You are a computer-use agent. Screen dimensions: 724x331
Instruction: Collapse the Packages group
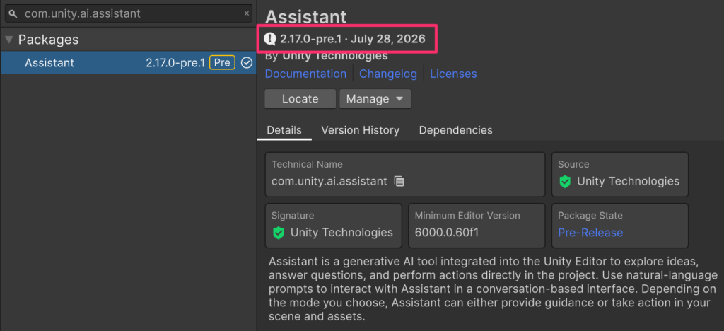[x=8, y=40]
